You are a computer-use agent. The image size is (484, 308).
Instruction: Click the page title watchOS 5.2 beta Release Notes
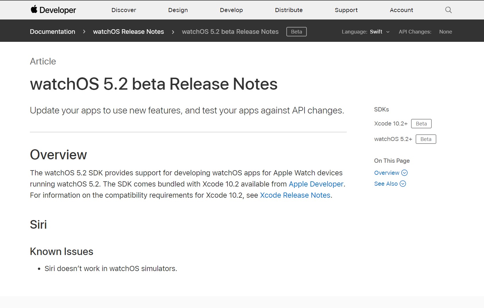coord(154,84)
